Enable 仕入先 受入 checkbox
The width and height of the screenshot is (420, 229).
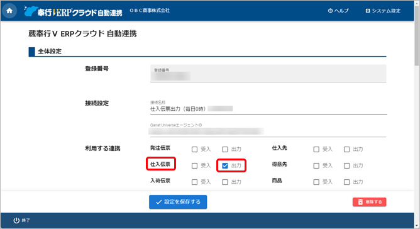click(316, 149)
